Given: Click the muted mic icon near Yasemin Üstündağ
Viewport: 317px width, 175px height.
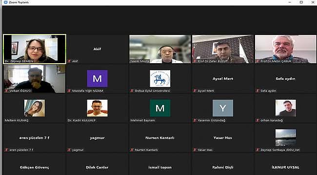Looking at the screenshot, I should [195, 121].
